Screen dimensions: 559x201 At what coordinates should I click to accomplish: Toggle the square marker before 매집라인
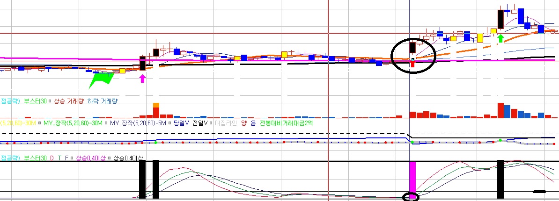211,123
